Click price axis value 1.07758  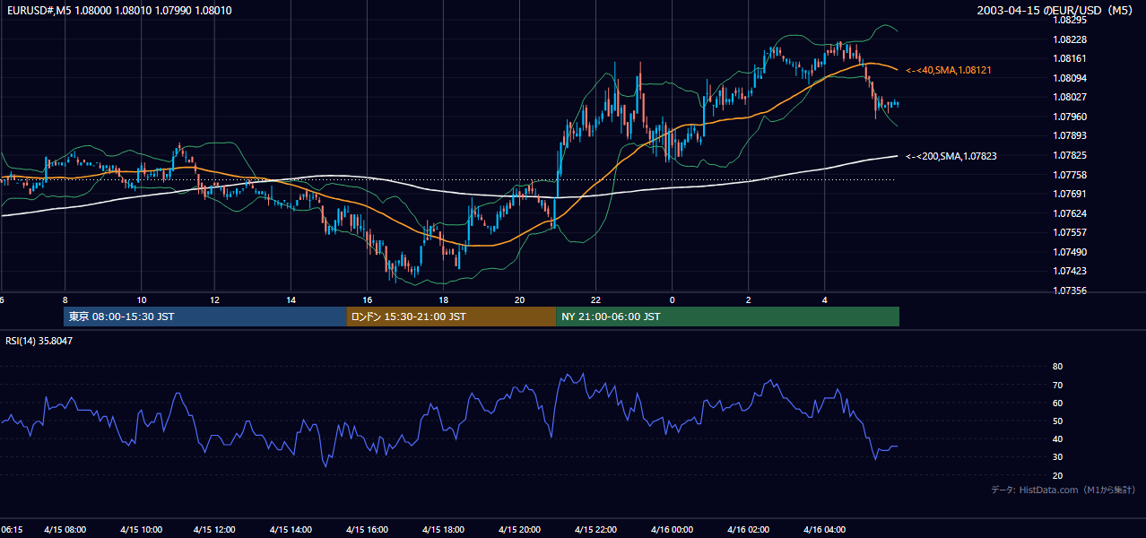1070,175
